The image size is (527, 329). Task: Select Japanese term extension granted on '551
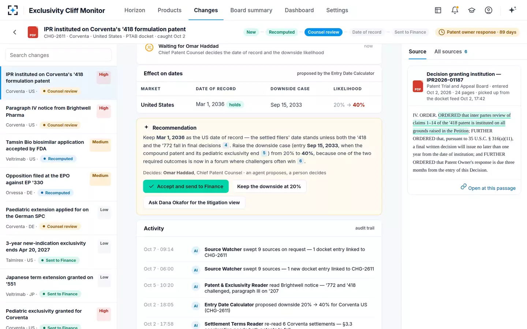click(59, 286)
